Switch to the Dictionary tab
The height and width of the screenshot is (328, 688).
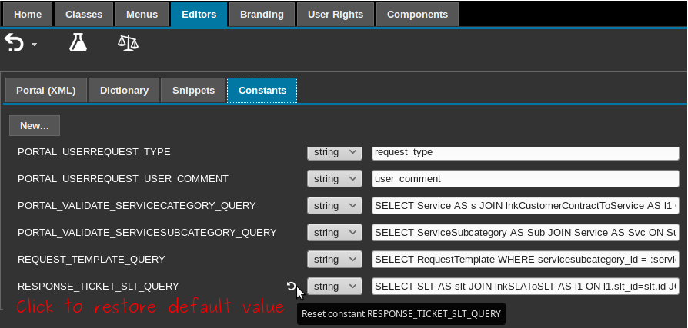click(x=124, y=90)
